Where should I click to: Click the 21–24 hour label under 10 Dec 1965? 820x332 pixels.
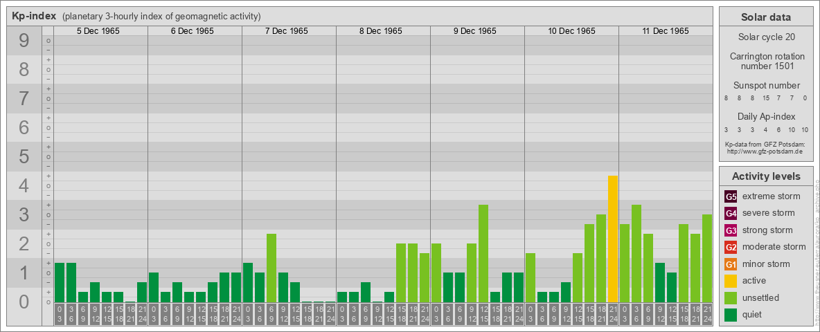click(613, 315)
